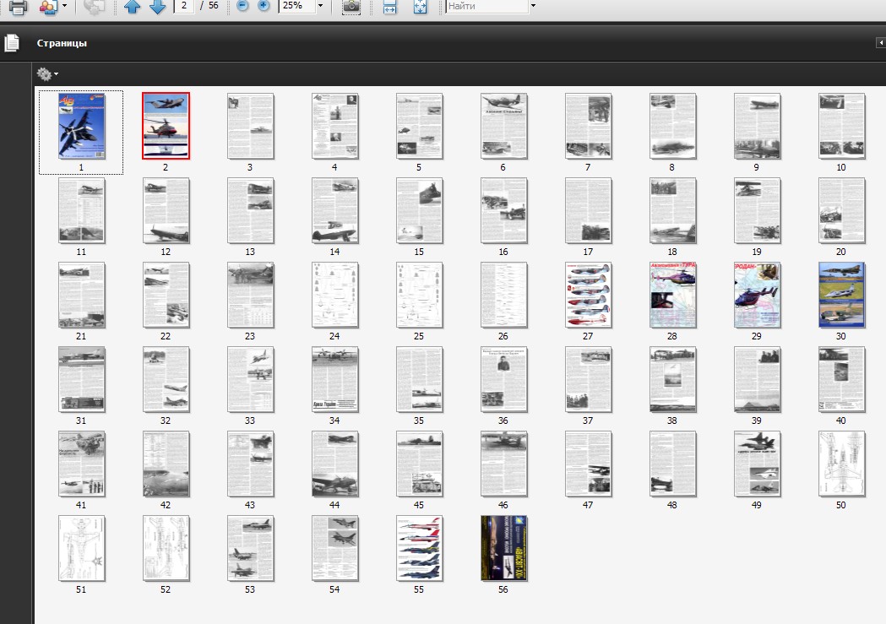The height and width of the screenshot is (624, 886).
Task: Go to the previous page with the up arrow
Action: [x=133, y=7]
